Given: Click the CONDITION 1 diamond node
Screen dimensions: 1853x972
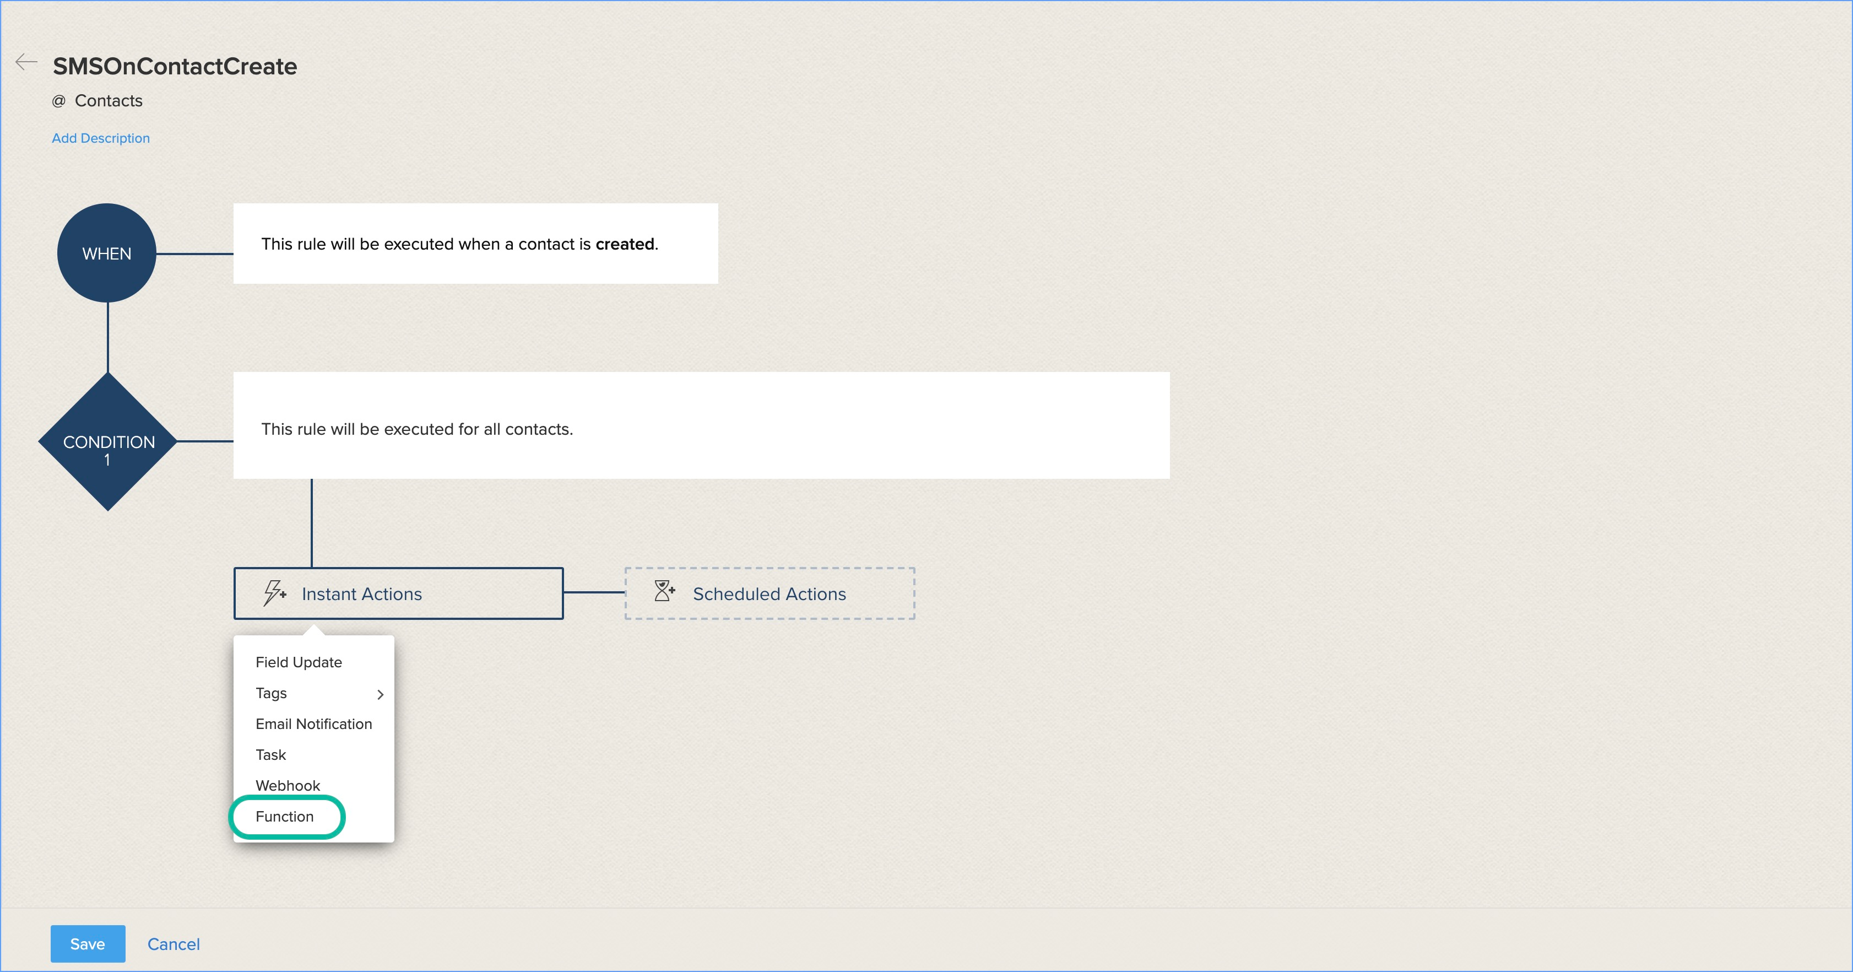Looking at the screenshot, I should pos(108,442).
